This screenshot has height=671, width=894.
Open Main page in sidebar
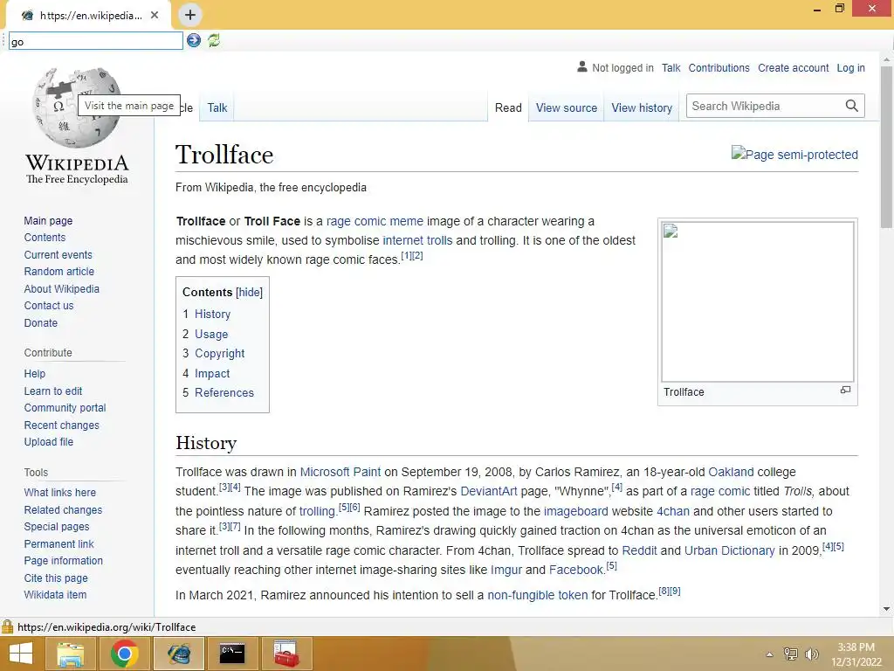coord(48,221)
